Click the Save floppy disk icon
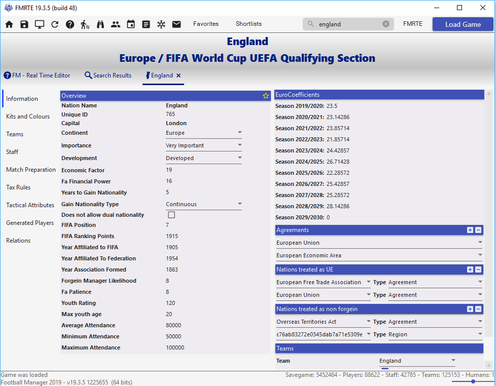 pyautogui.click(x=24, y=24)
